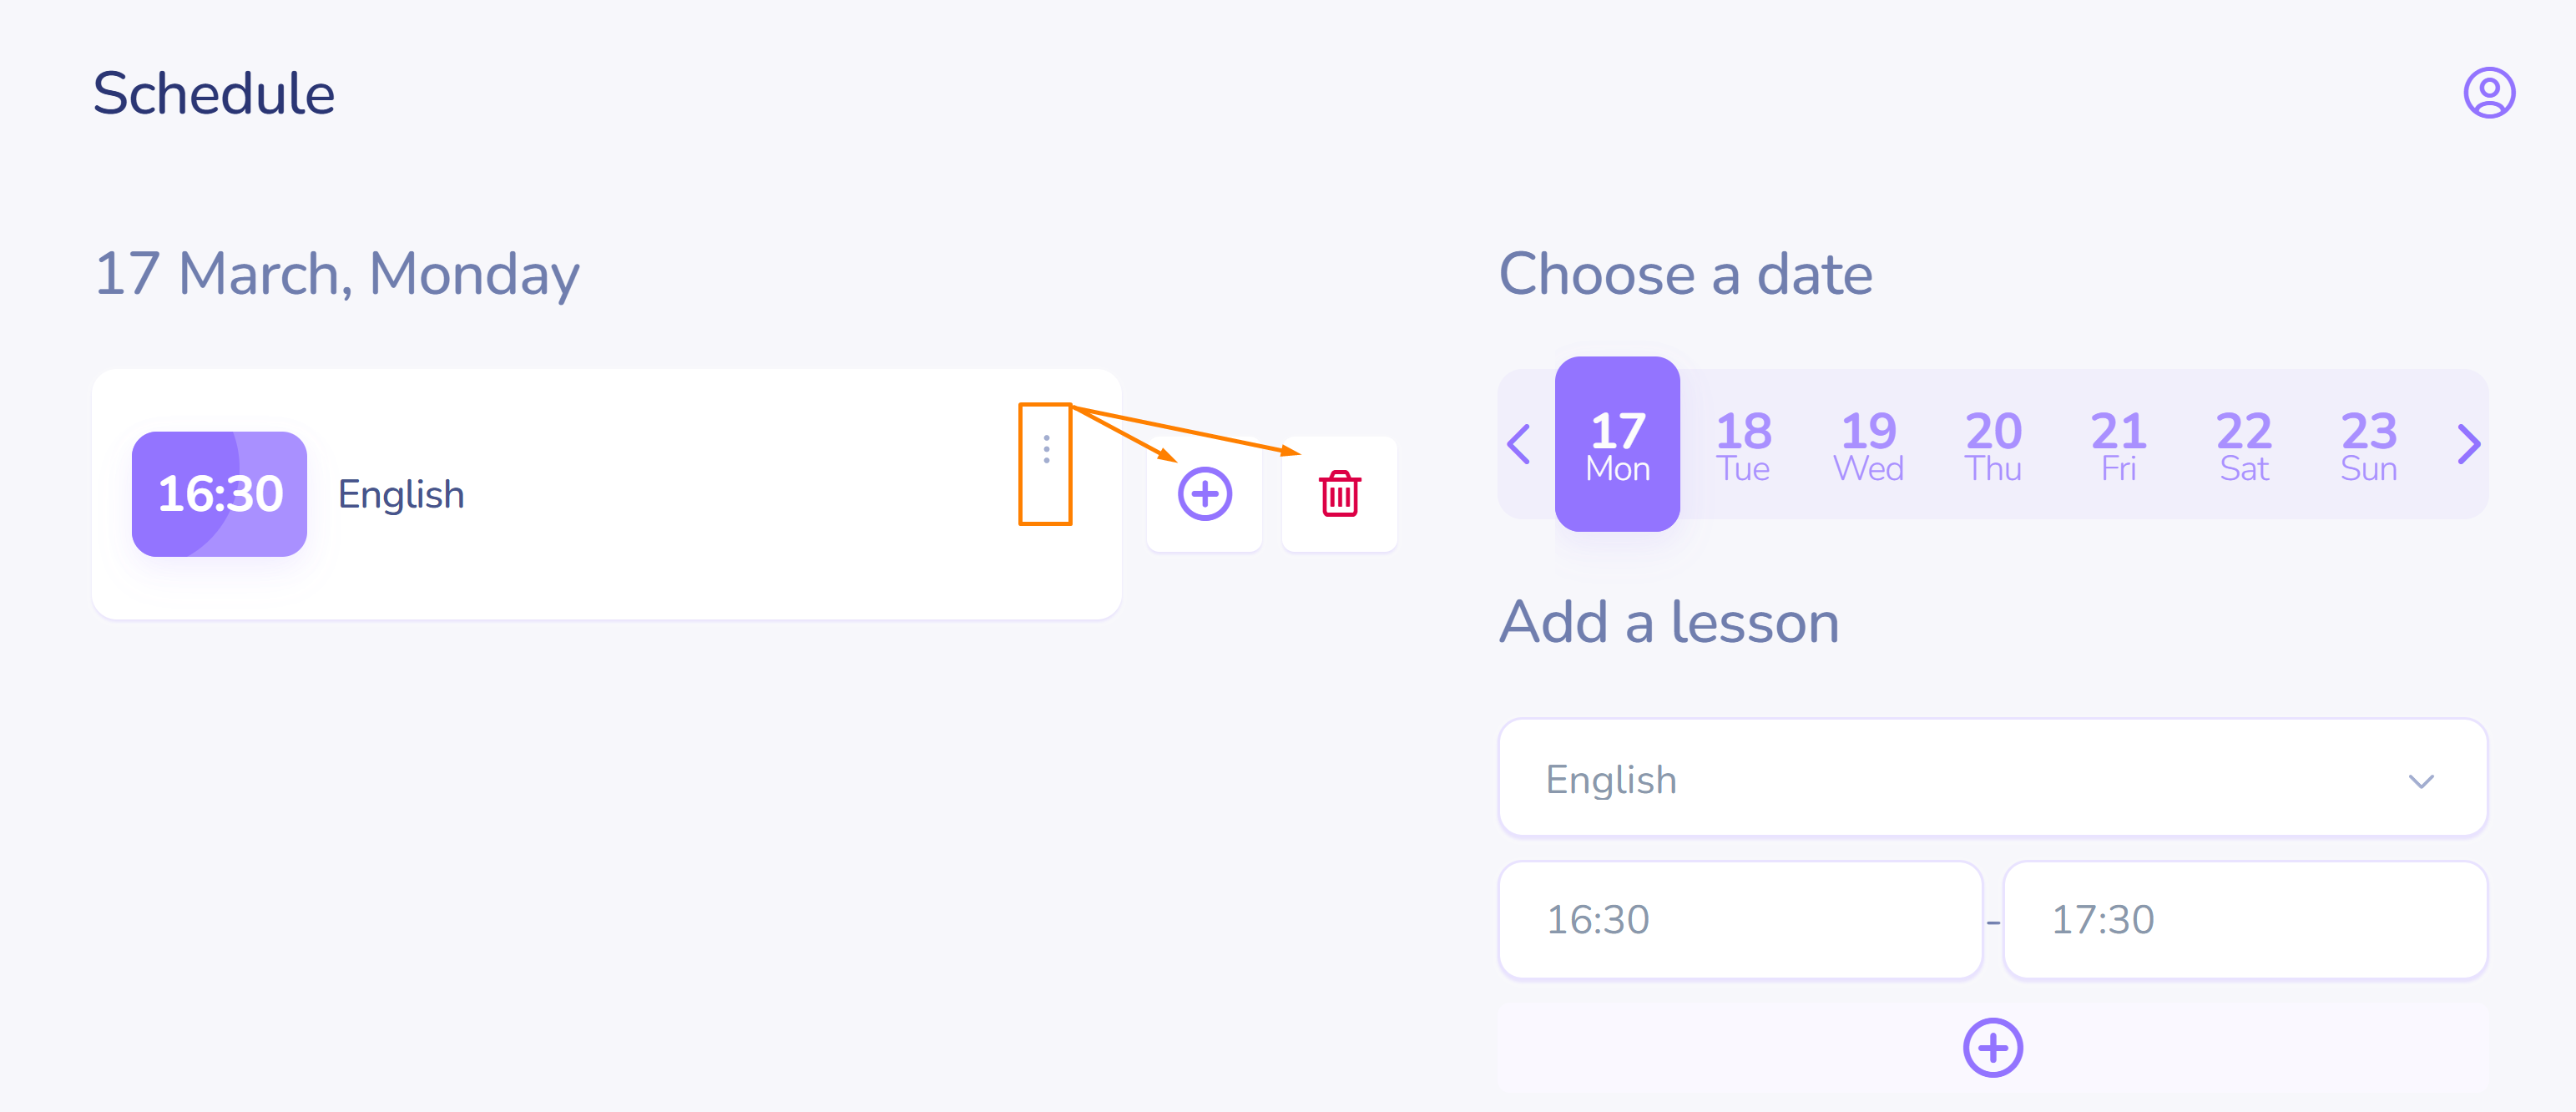Select Saturday 22 date
The height and width of the screenshot is (1112, 2576).
tap(2243, 445)
